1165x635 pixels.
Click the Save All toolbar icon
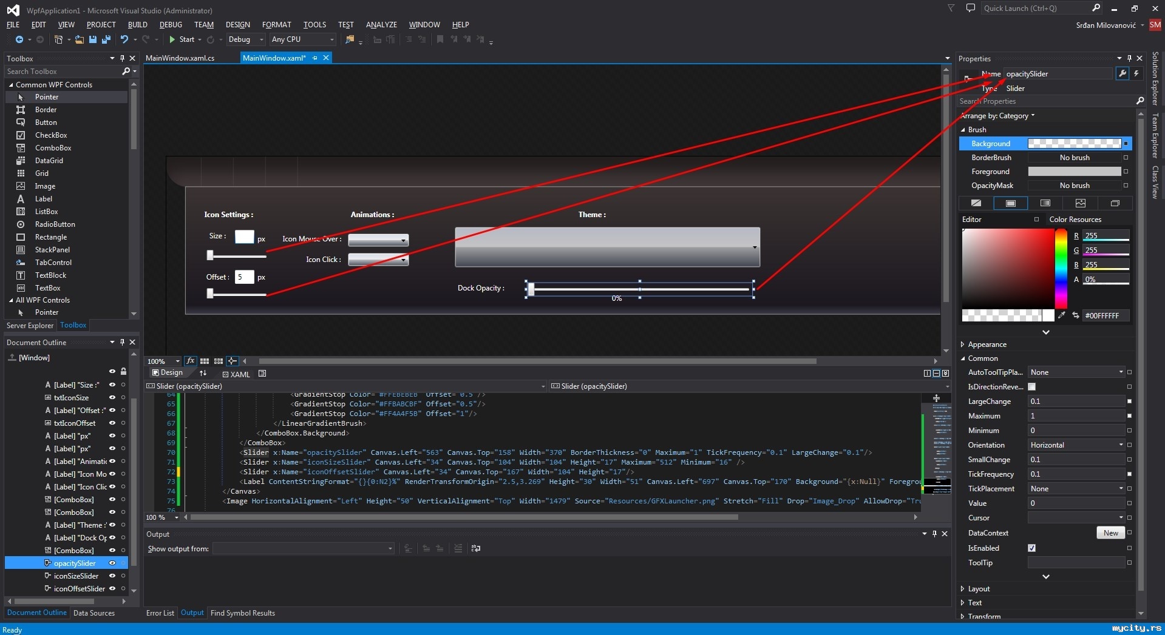106,39
